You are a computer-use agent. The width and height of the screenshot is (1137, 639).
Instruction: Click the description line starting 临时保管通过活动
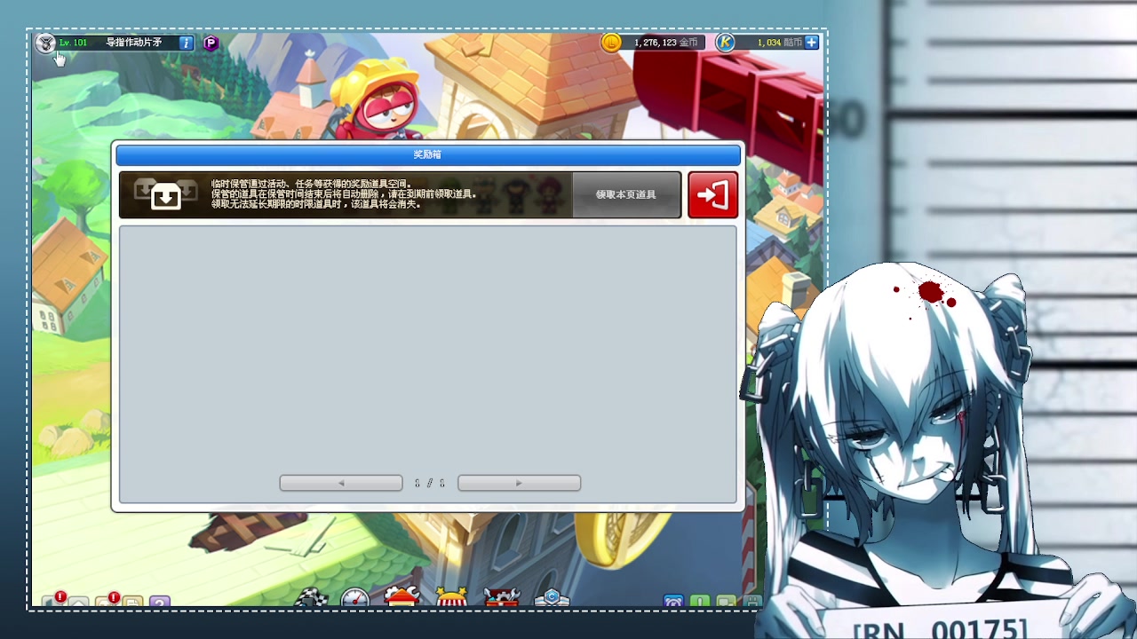tap(312, 184)
